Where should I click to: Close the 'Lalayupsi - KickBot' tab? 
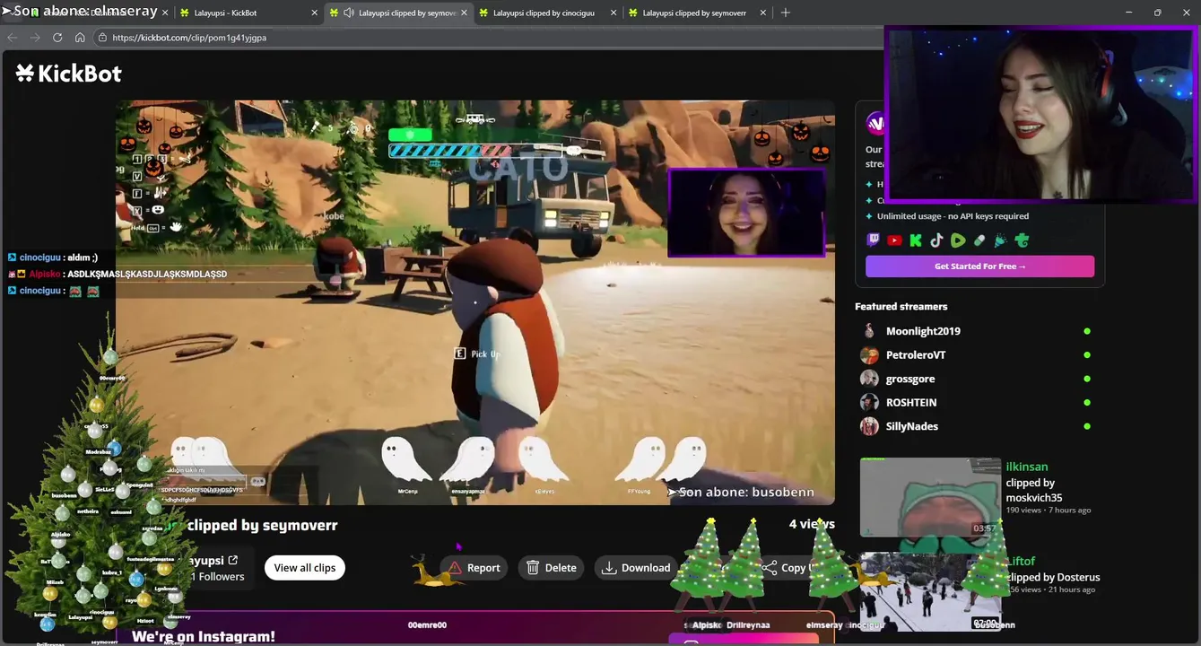[x=314, y=13]
